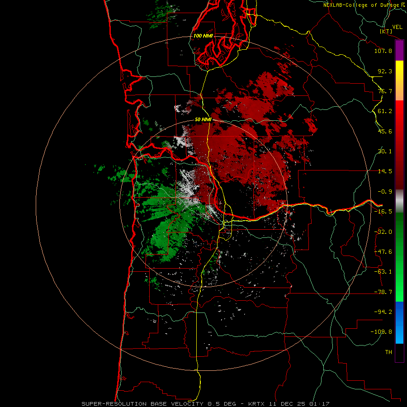The width and height of the screenshot is (407, 407).
Task: Click the SUPER-RESOLUTION BASE VELOCITY caption text
Action: click(x=142, y=404)
